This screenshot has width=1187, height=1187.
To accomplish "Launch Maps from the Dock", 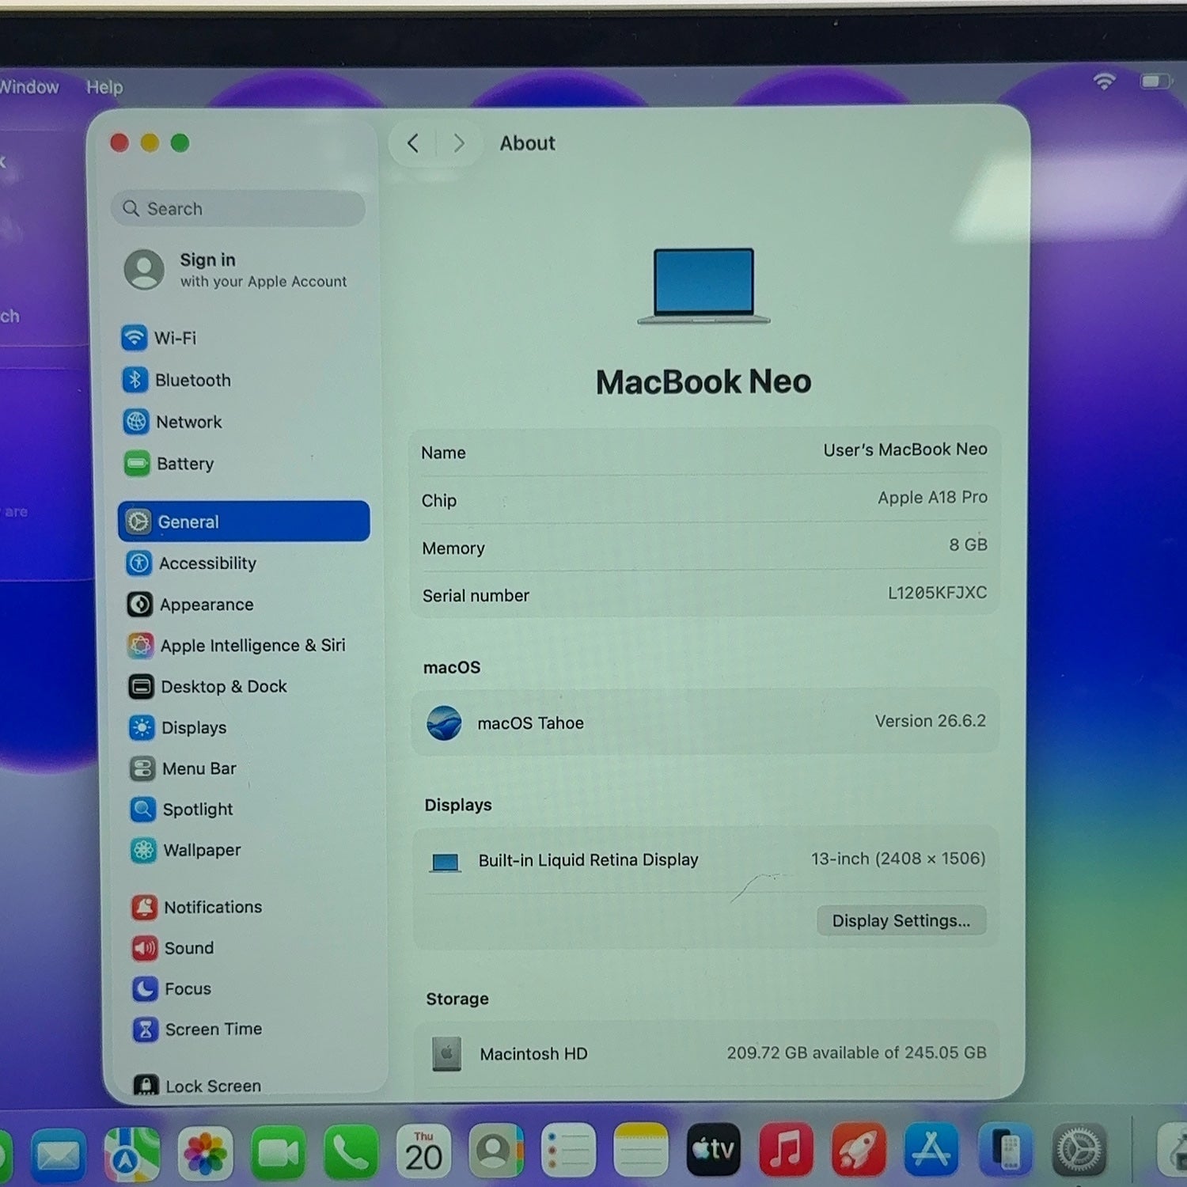I will tap(131, 1154).
